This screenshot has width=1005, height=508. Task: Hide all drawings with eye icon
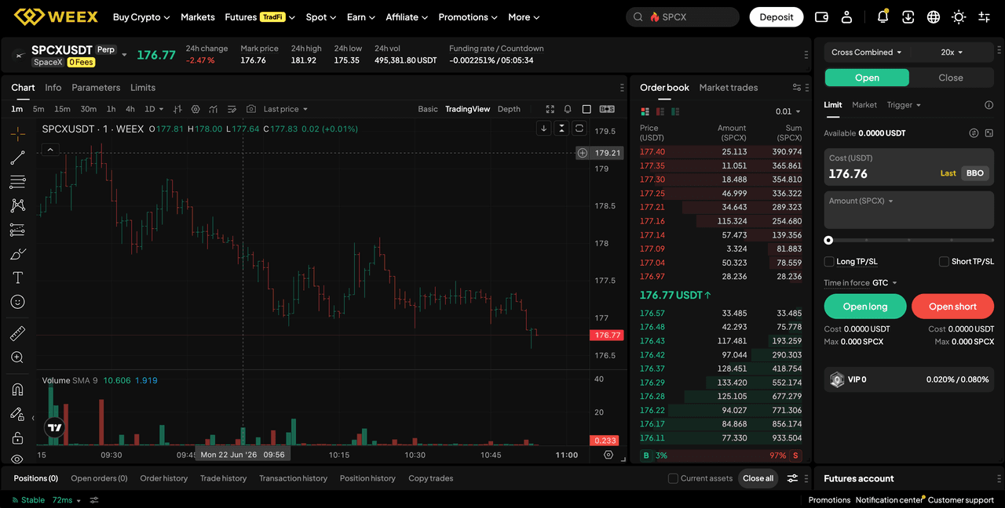click(x=17, y=459)
